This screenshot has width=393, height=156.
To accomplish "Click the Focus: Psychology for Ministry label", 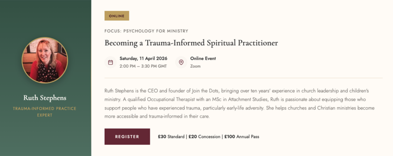I will (x=146, y=31).
